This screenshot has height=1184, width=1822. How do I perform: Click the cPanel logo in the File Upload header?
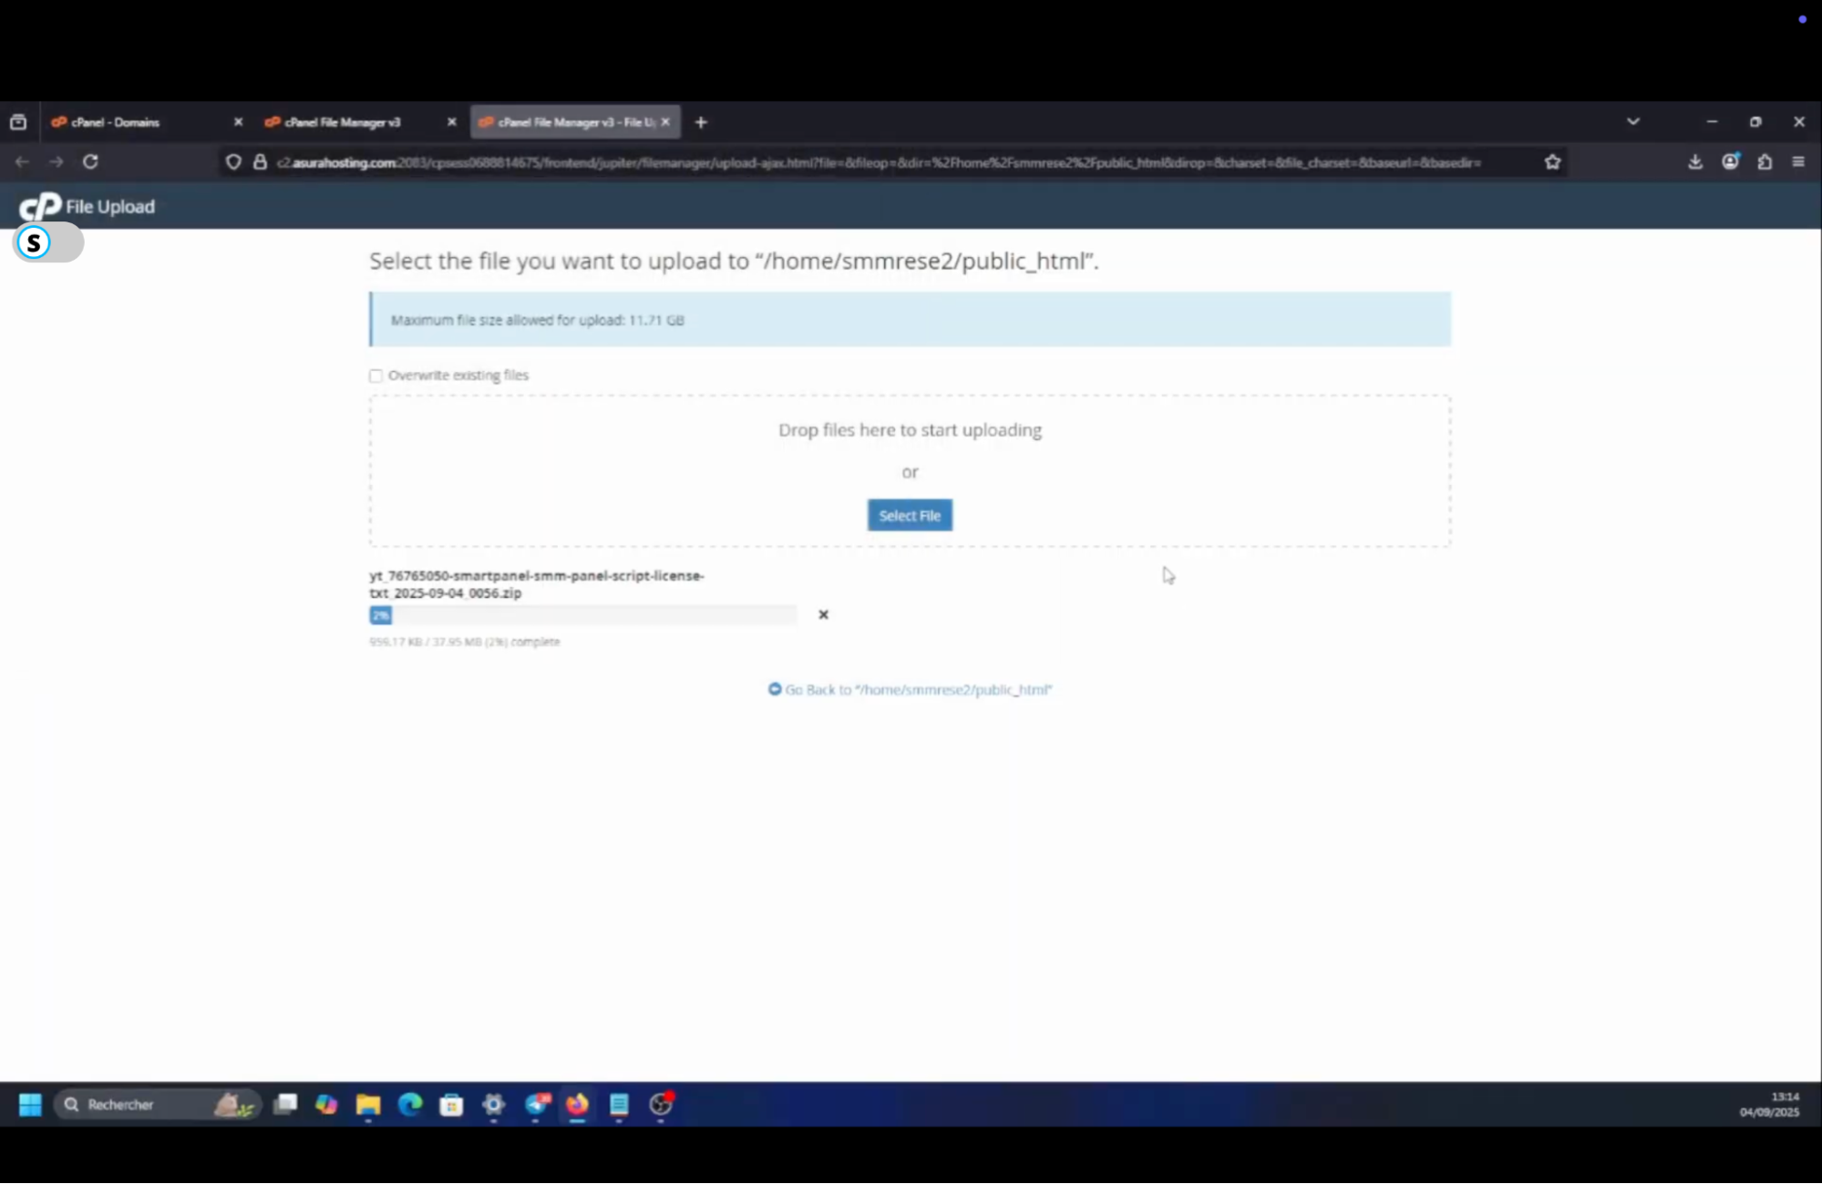pos(40,206)
